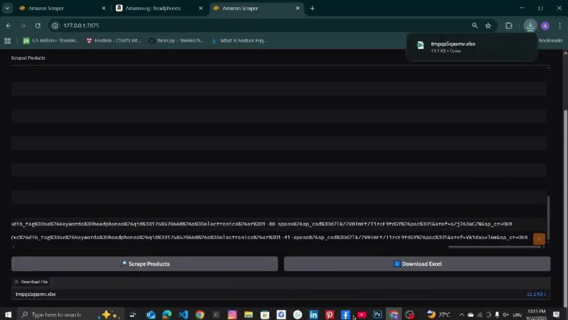Click the Scrape Products button
Image resolution: width=568 pixels, height=320 pixels.
coord(144,264)
